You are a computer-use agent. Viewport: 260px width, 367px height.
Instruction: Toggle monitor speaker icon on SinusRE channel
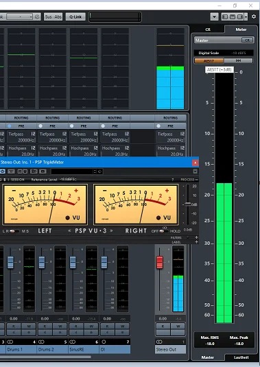click(76, 333)
